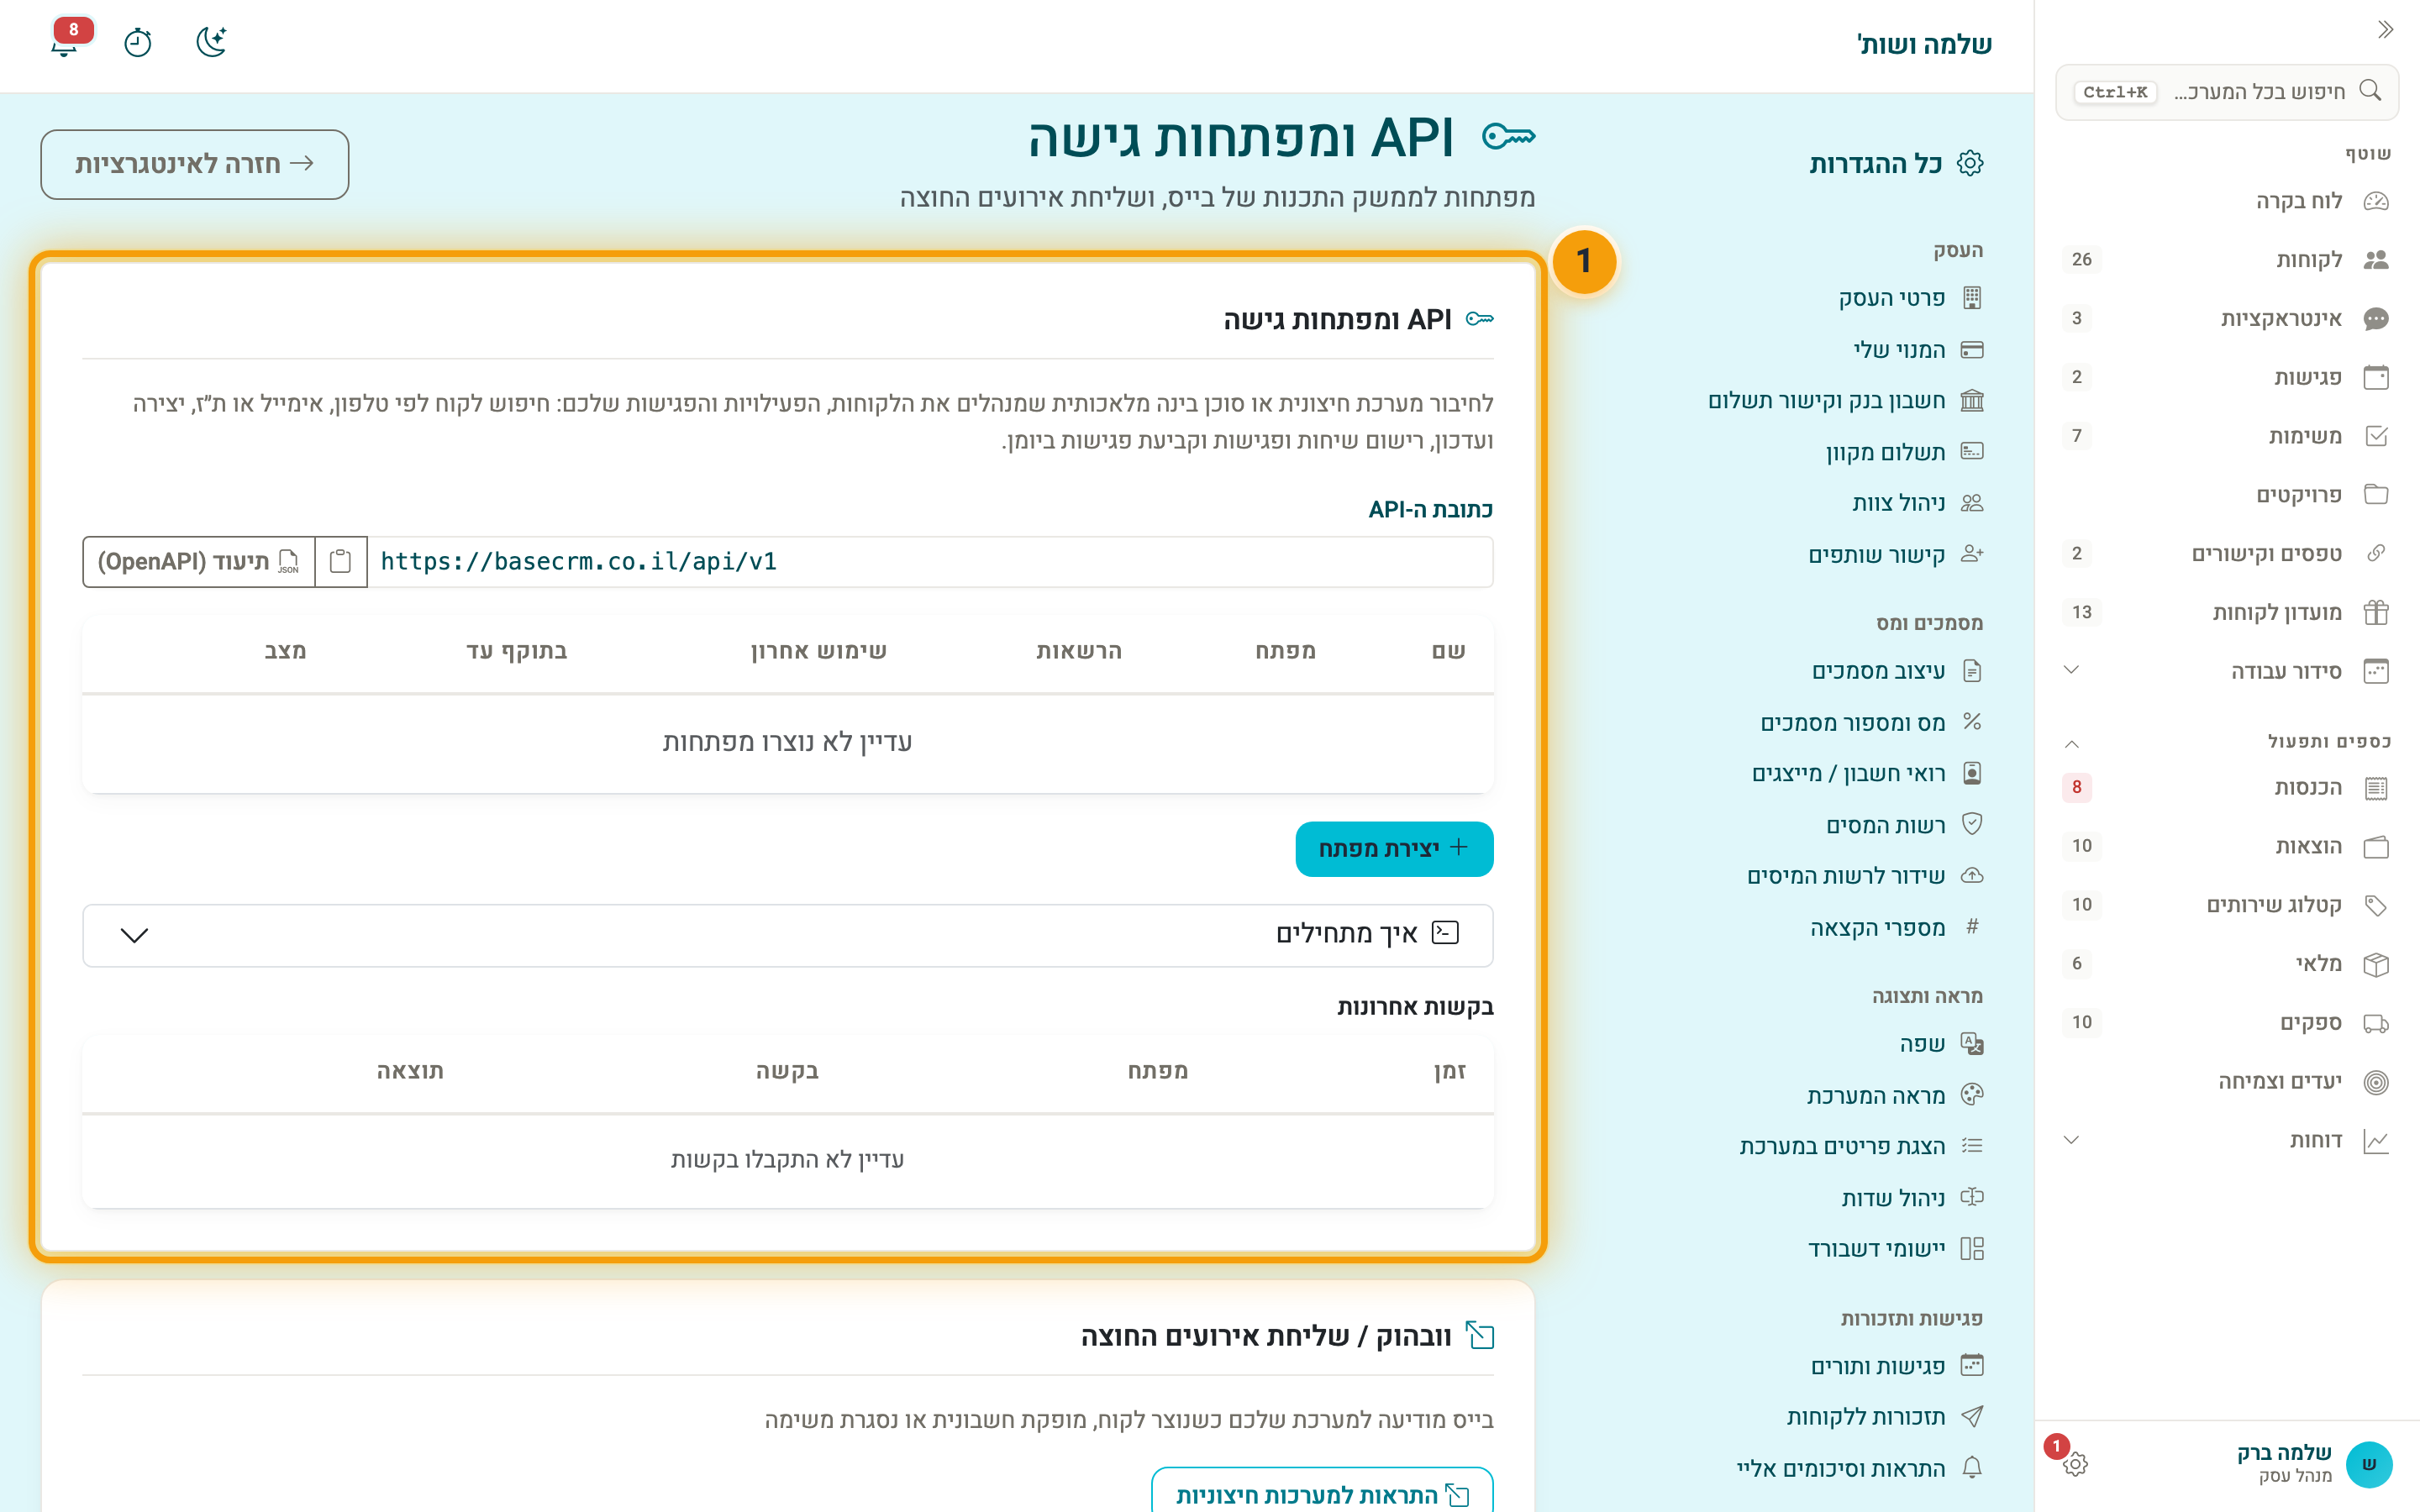Toggle dark mode moon icon
The width and height of the screenshot is (2420, 1512).
coord(211,42)
